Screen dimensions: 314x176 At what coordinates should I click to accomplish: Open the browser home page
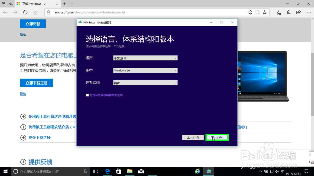coord(35,13)
